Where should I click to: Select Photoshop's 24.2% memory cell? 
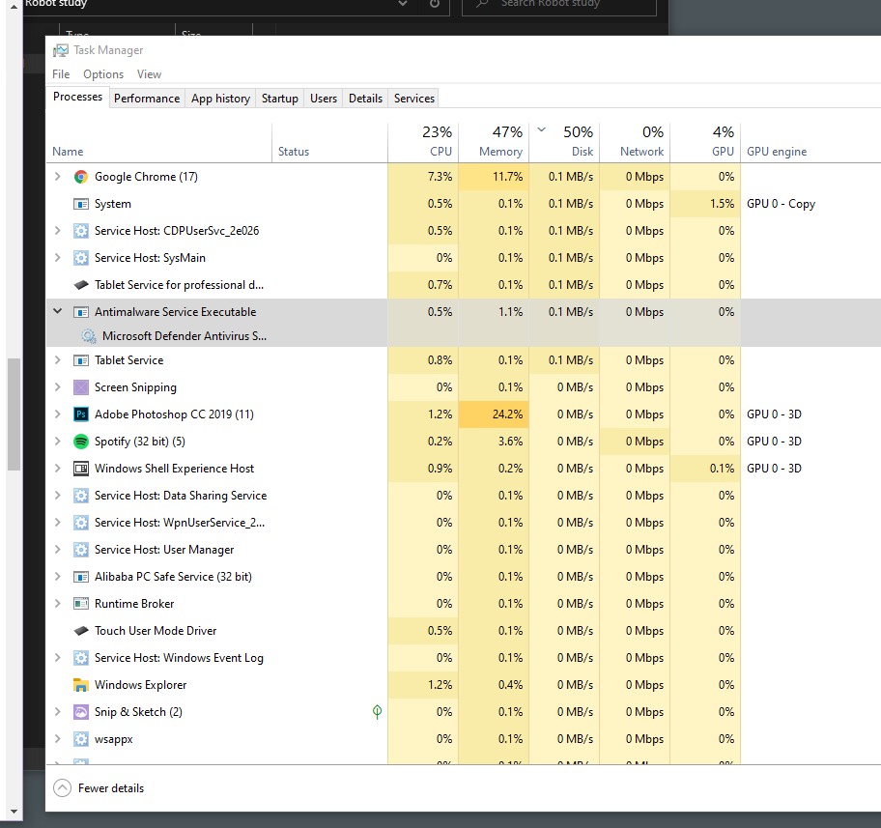click(494, 414)
